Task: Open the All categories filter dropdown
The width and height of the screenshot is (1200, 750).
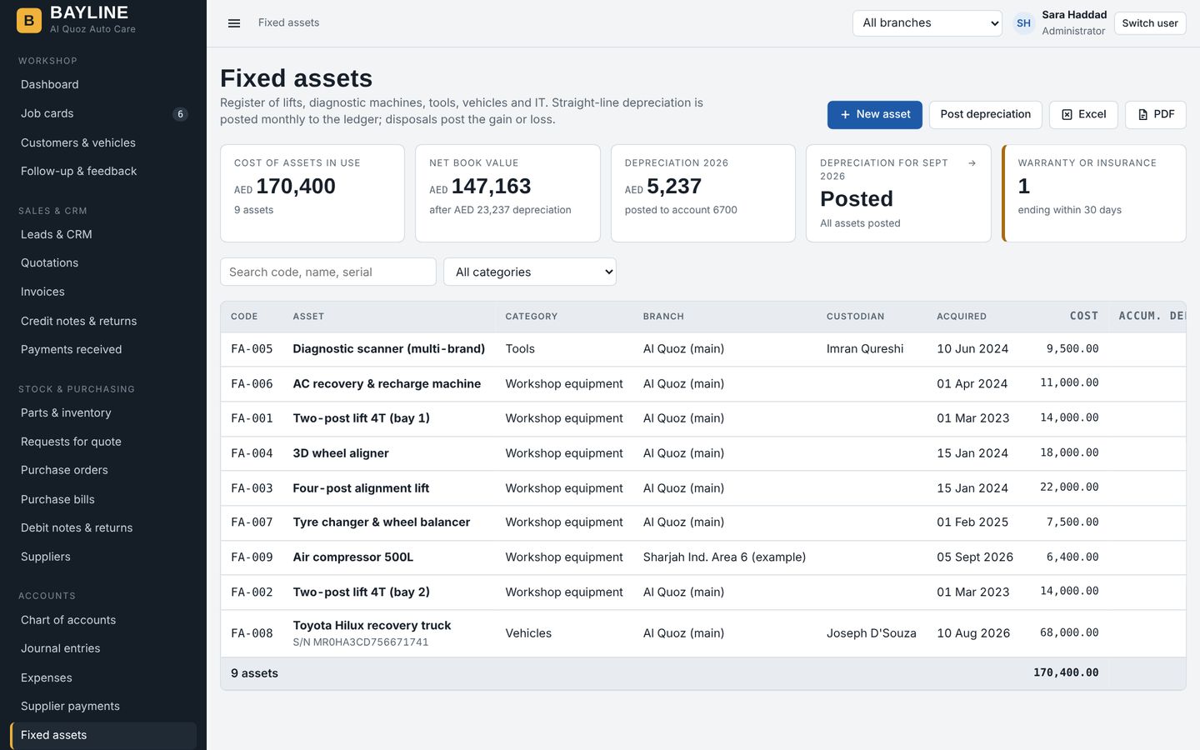Action: point(530,272)
